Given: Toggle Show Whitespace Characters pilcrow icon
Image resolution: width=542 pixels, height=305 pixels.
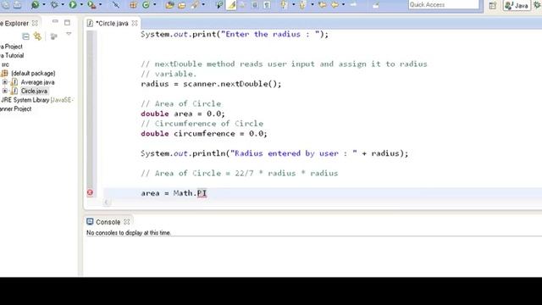Looking at the screenshot, I should 267,4.
